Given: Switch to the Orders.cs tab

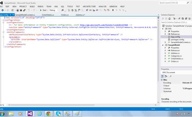Looking at the screenshot, I should point(65,15).
